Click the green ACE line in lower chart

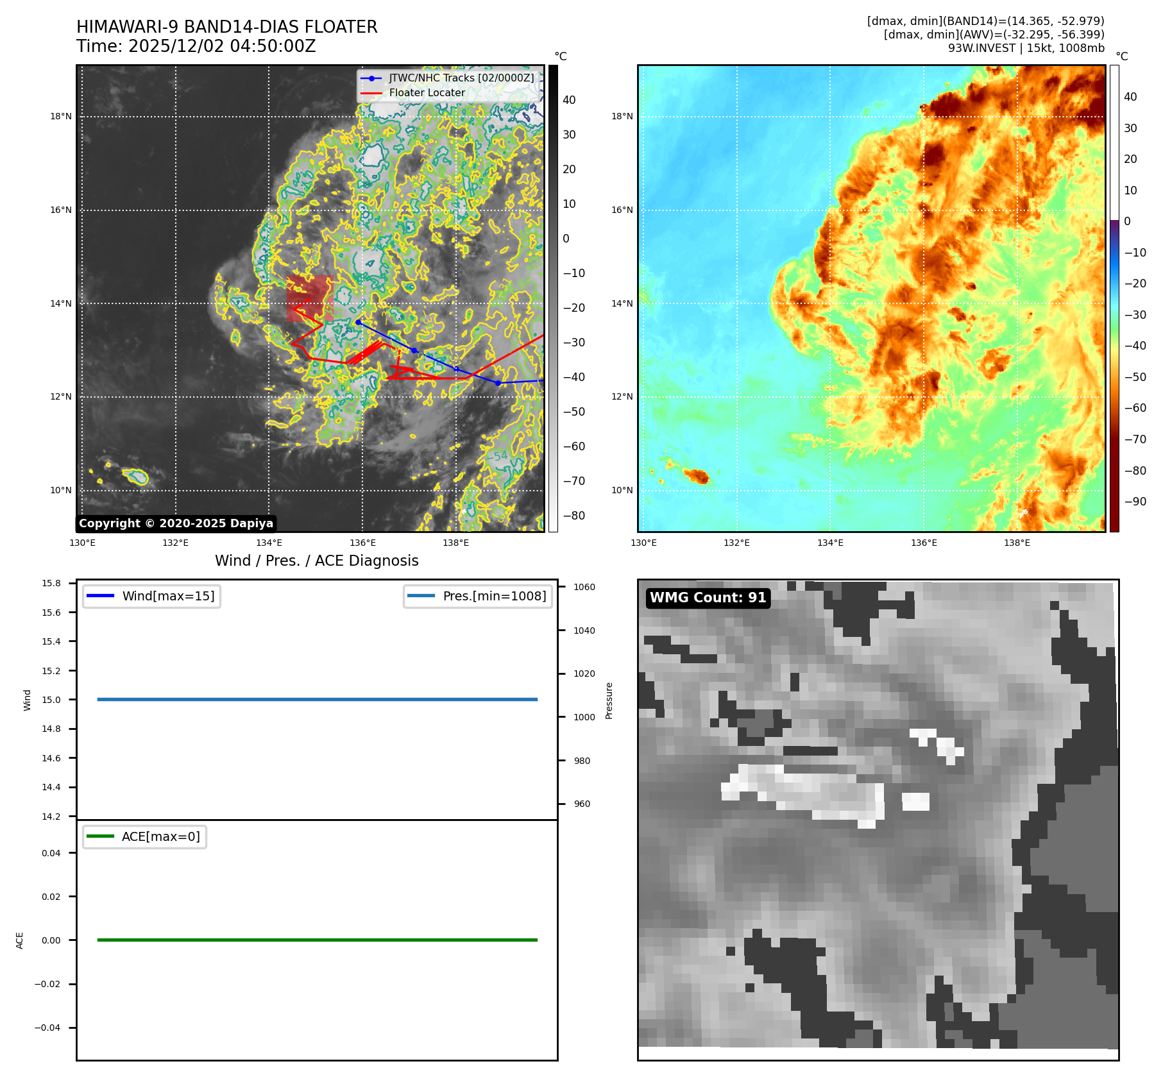317,940
